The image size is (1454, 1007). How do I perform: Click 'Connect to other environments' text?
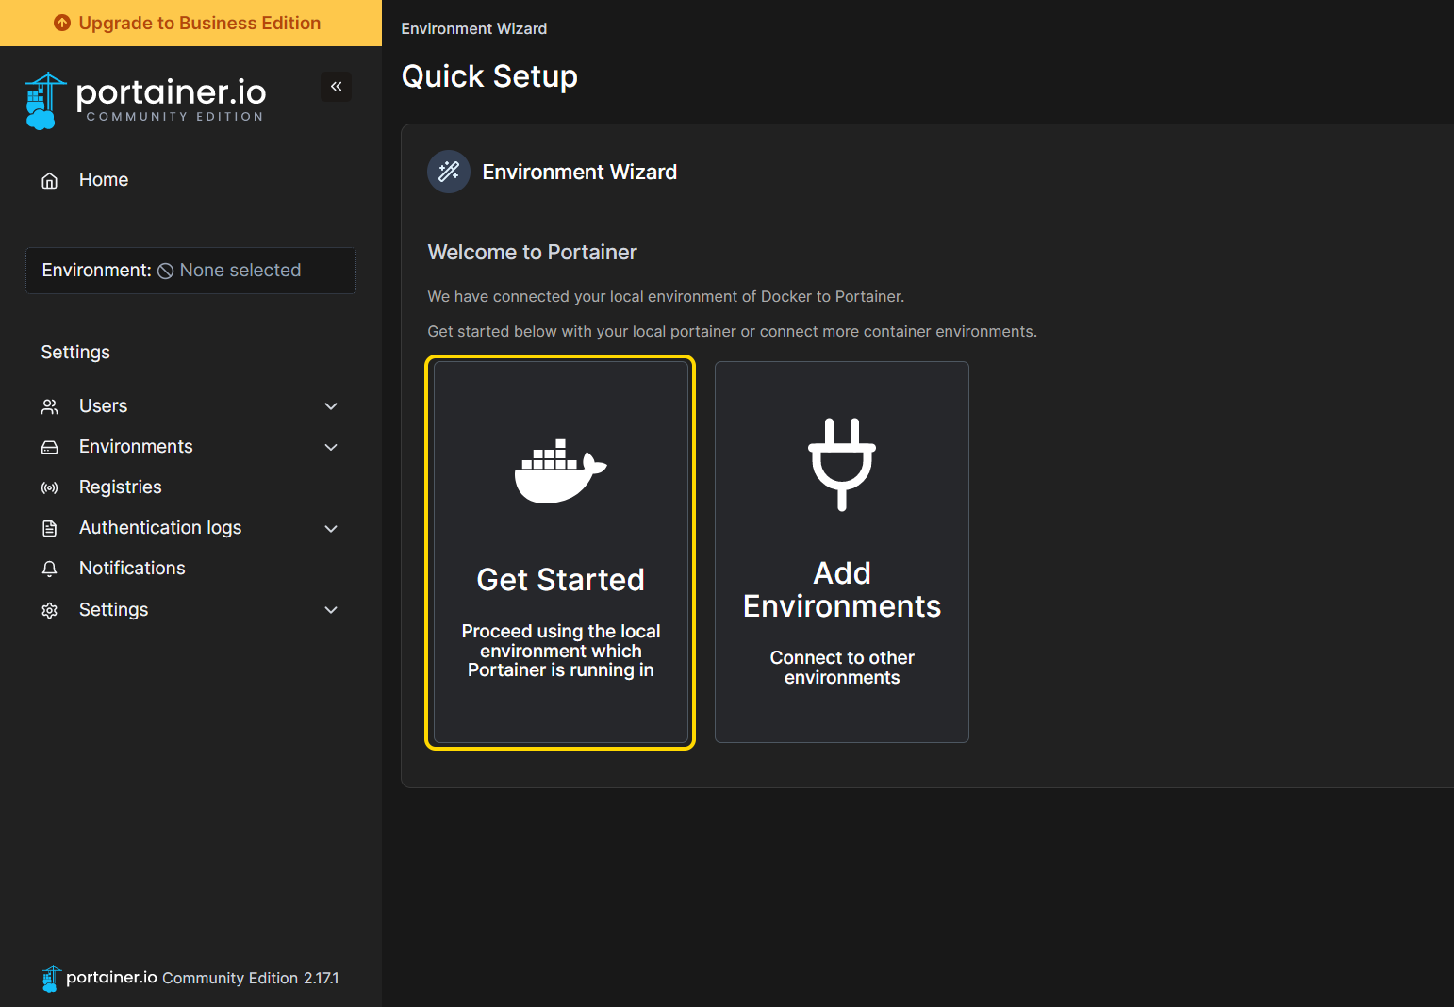point(842,668)
